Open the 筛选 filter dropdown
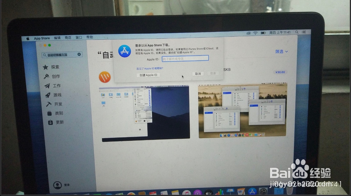 [x=282, y=52]
